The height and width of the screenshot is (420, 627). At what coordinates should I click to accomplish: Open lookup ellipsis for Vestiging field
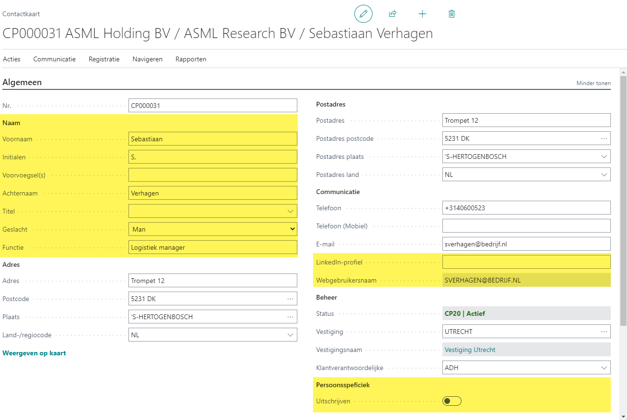point(604,332)
